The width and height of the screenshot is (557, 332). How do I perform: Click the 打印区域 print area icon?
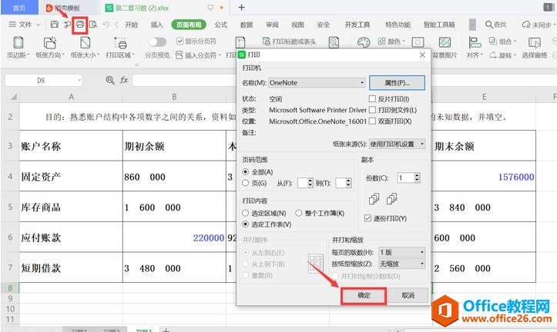[120, 42]
